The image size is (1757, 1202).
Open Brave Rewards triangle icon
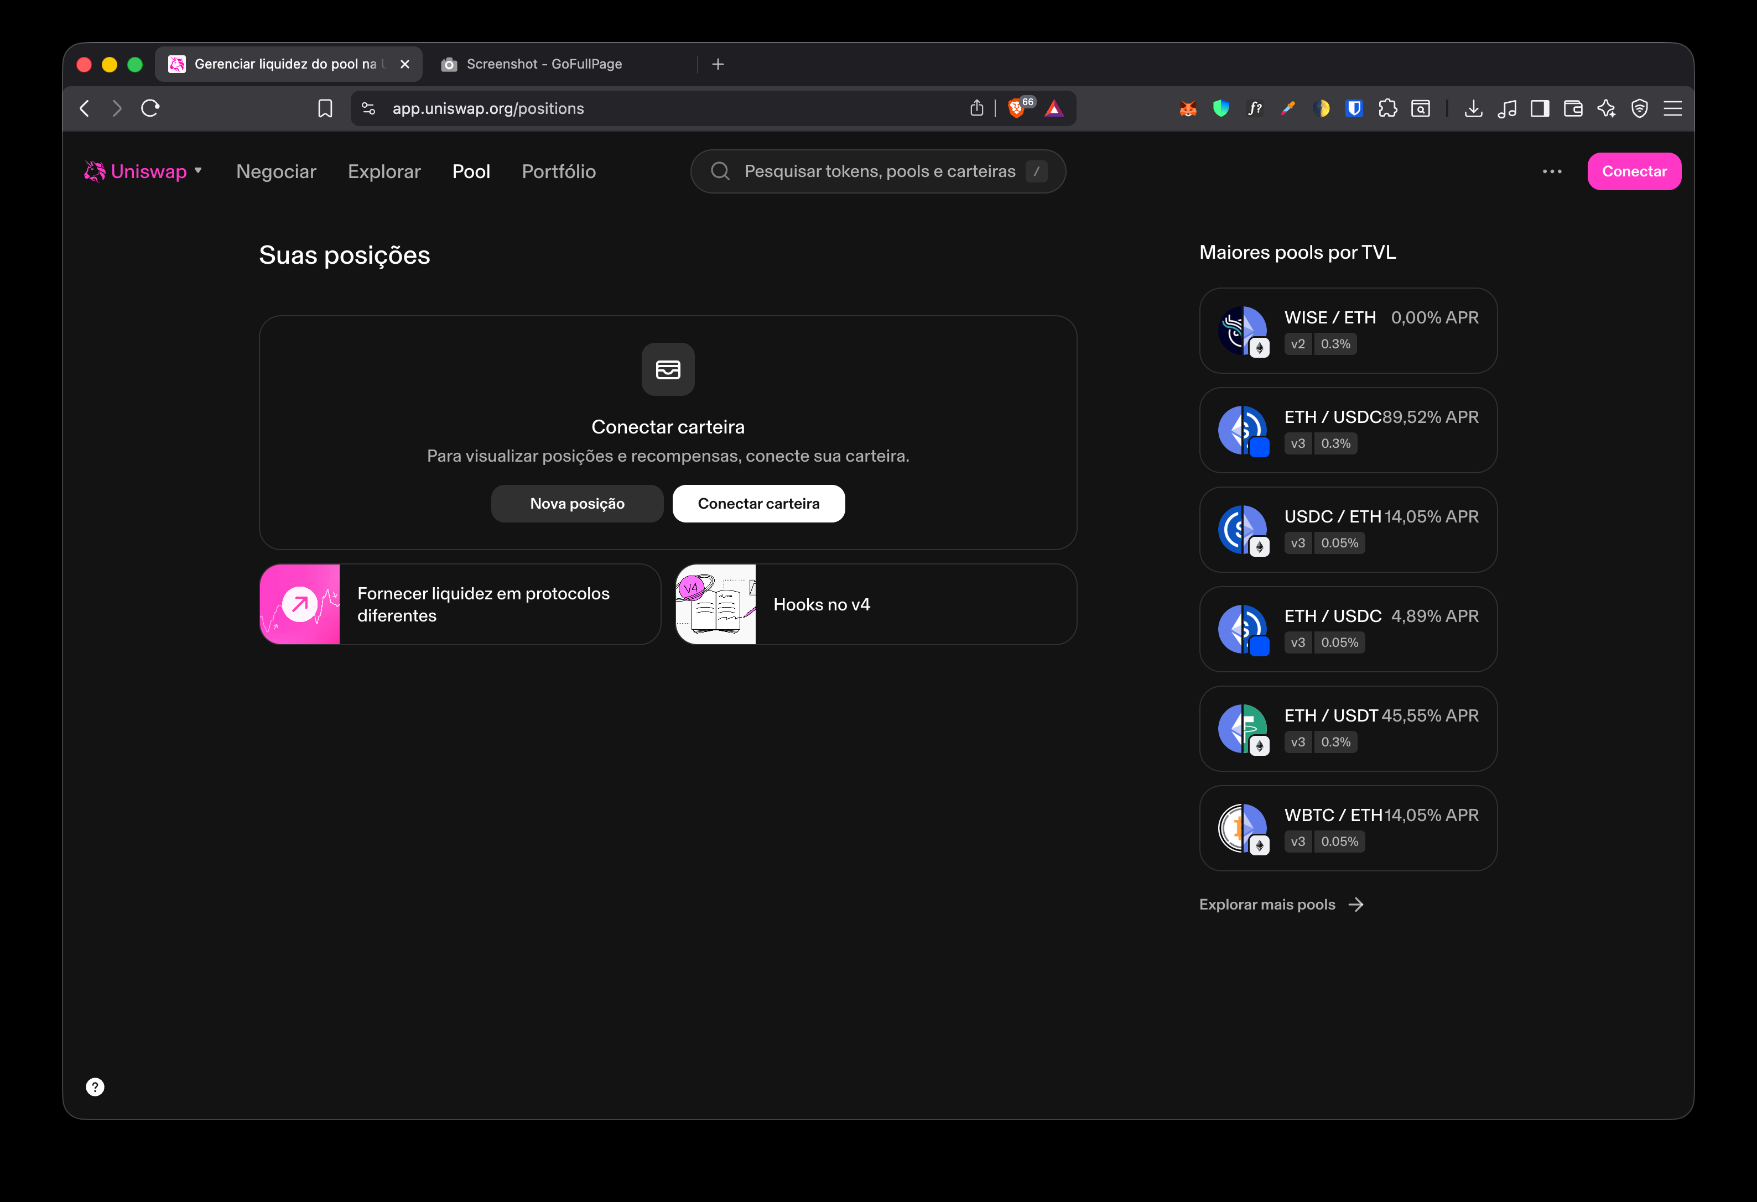coord(1054,109)
